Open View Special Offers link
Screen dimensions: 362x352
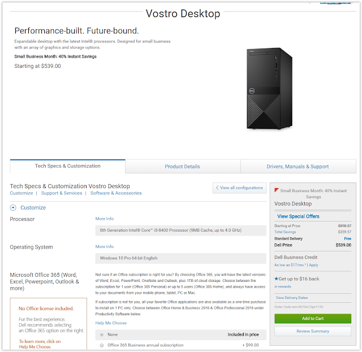click(298, 216)
